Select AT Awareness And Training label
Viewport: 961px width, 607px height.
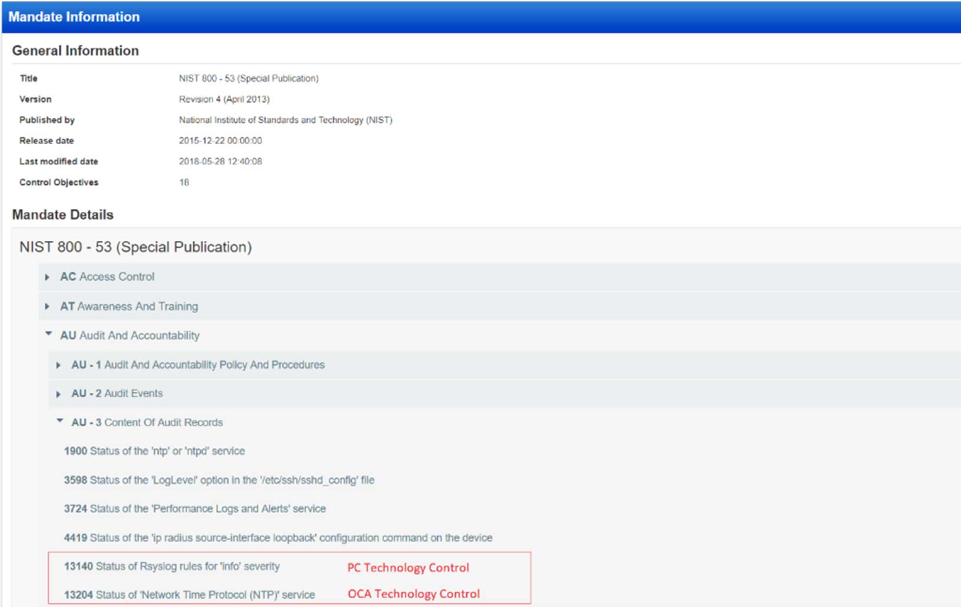(129, 306)
